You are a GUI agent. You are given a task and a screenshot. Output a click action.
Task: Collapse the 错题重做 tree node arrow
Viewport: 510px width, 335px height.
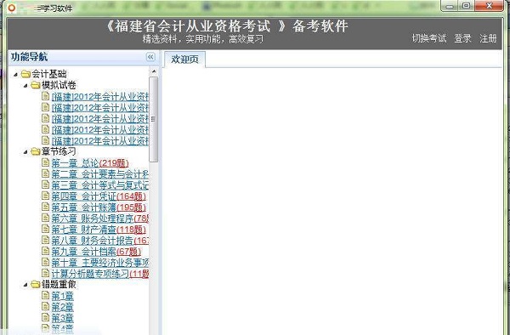pos(25,285)
